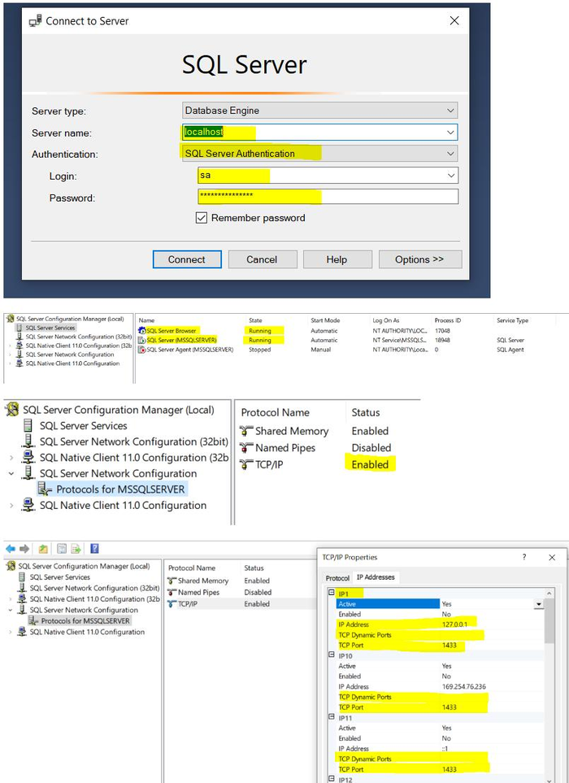This screenshot has width=569, height=783.
Task: Click the Cancel button in Connect to Server
Action: (263, 259)
